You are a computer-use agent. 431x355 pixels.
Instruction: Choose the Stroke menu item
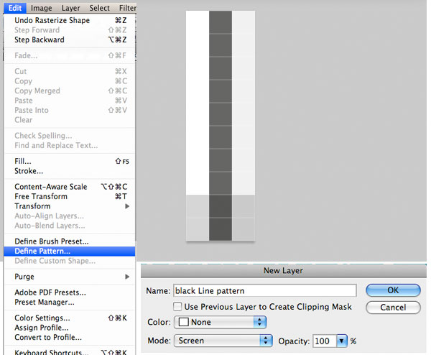coord(29,171)
